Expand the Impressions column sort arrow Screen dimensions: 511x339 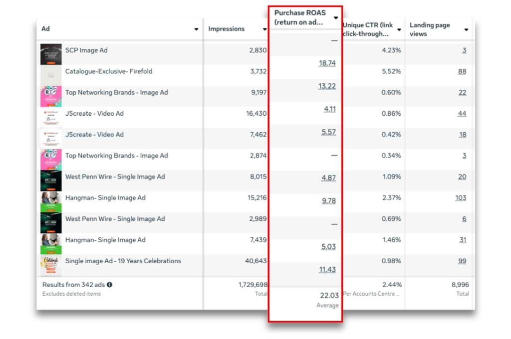(265, 29)
